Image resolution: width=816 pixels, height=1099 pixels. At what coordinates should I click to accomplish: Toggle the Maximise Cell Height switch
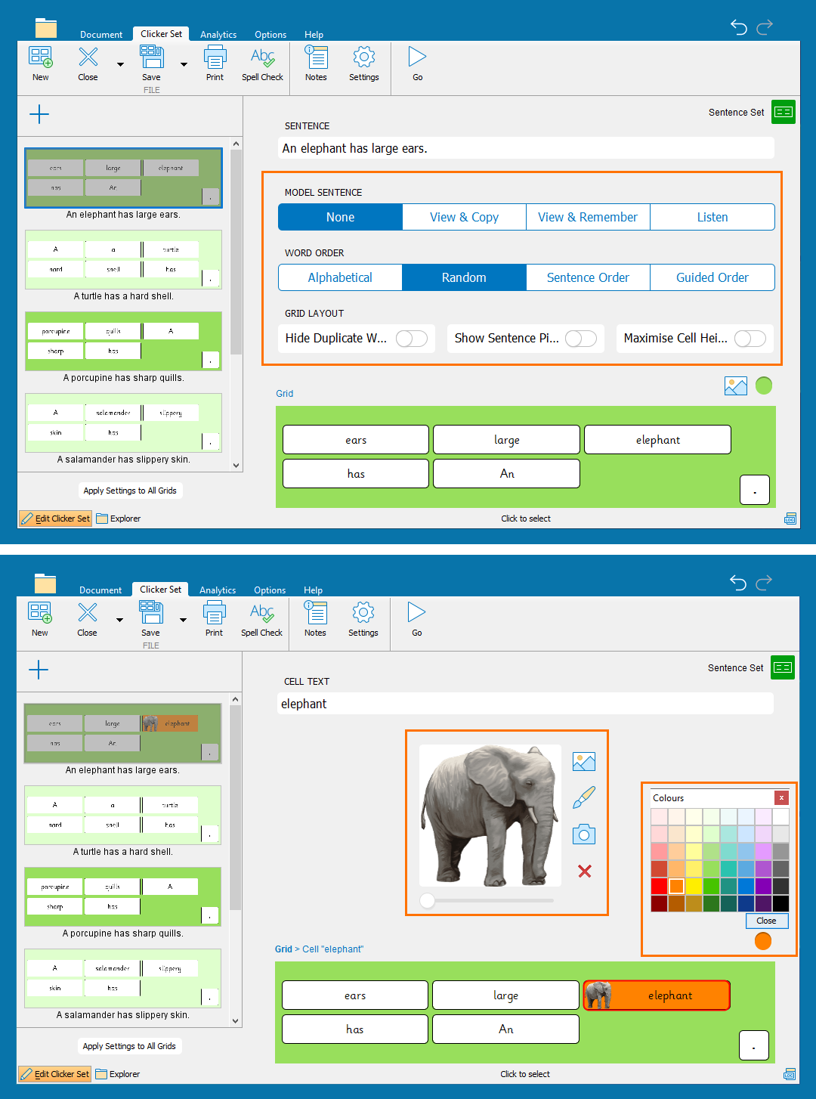pos(750,339)
